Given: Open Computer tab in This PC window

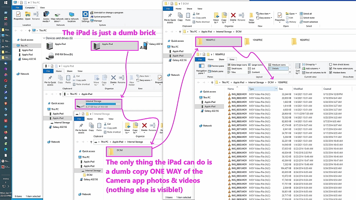Looking at the screenshot, I should tap(30, 8).
